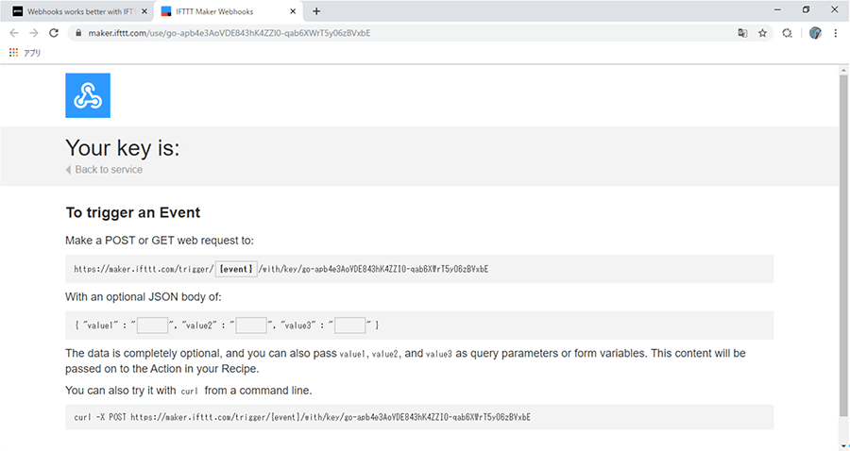
Task: Select the IFTTT Maker Webhooks tab
Action: click(228, 11)
